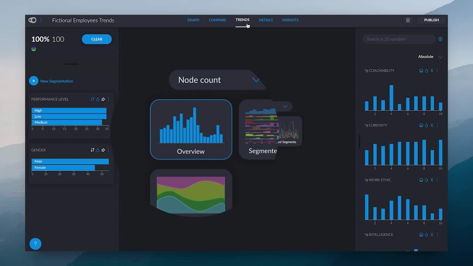The image size is (473, 266).
Task: Click Work Ethic distribution circle icon
Action: [421, 180]
